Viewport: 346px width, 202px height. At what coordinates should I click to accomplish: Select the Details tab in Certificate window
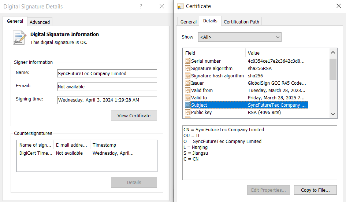pos(210,21)
